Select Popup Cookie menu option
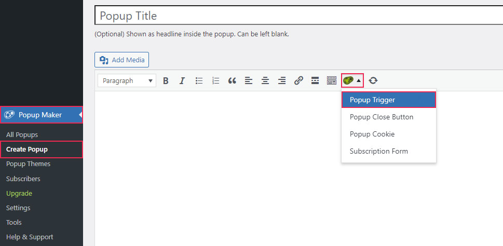Viewport: 503px width, 246px height. click(388, 134)
